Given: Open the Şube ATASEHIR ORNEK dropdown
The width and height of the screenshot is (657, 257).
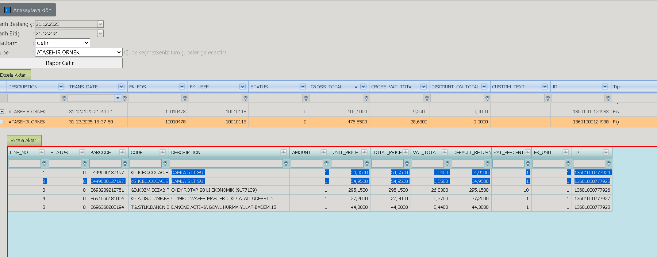Looking at the screenshot, I should click(x=78, y=52).
